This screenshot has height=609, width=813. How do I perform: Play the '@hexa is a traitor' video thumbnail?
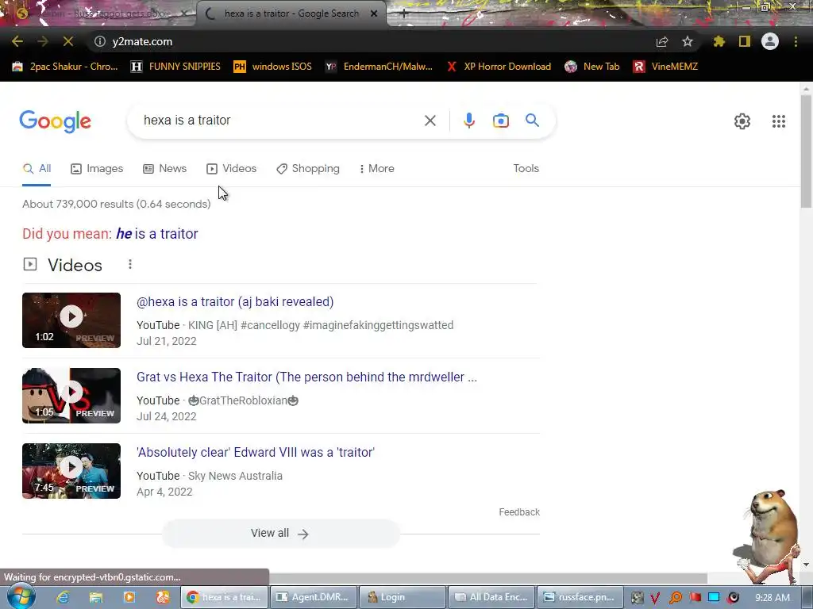point(71,320)
